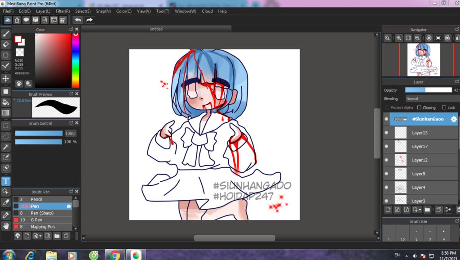Screen dimensions: 460x260
Task: Click Navigator rotate left icon
Action: point(429,38)
